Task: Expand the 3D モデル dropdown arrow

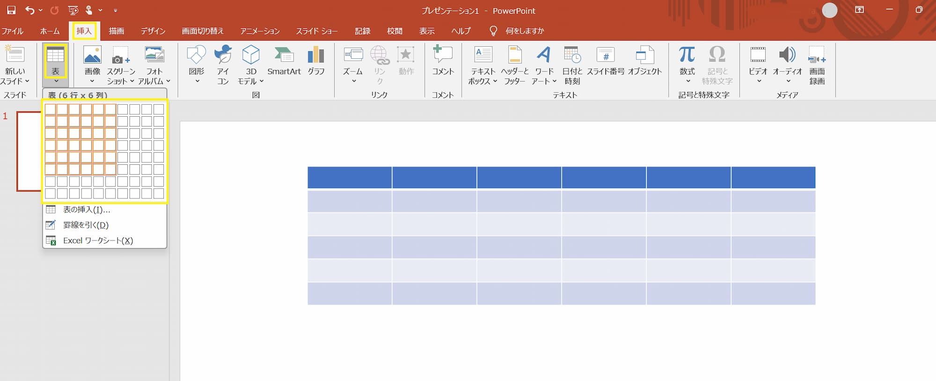Action: (x=262, y=81)
